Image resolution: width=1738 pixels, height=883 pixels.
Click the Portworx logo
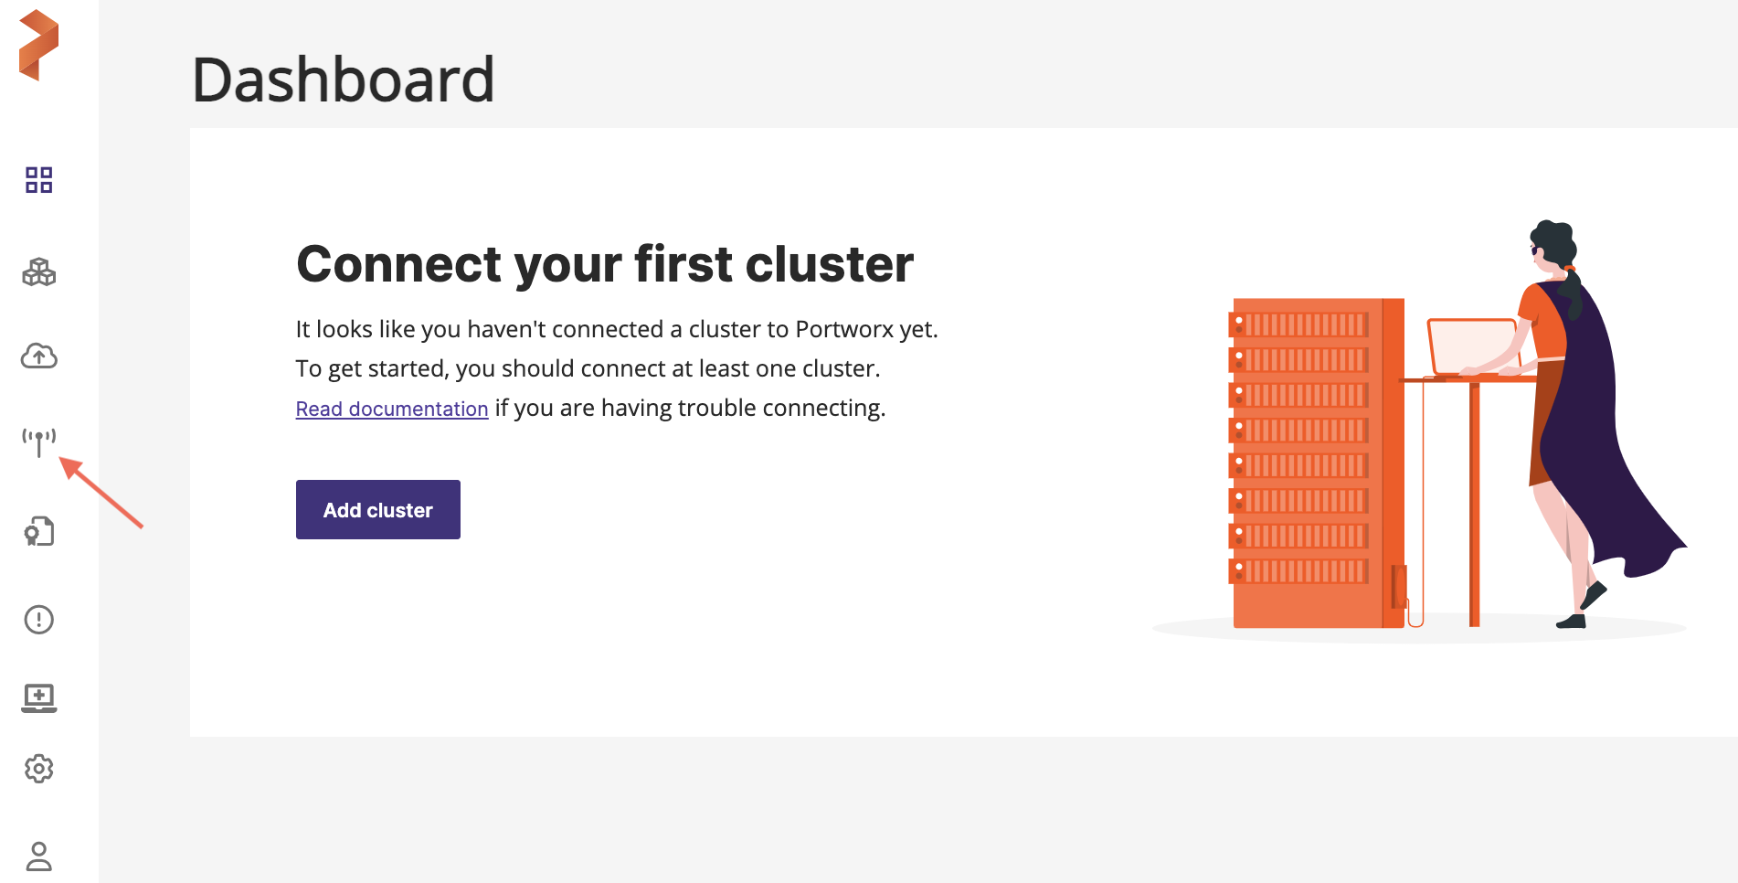(x=38, y=46)
